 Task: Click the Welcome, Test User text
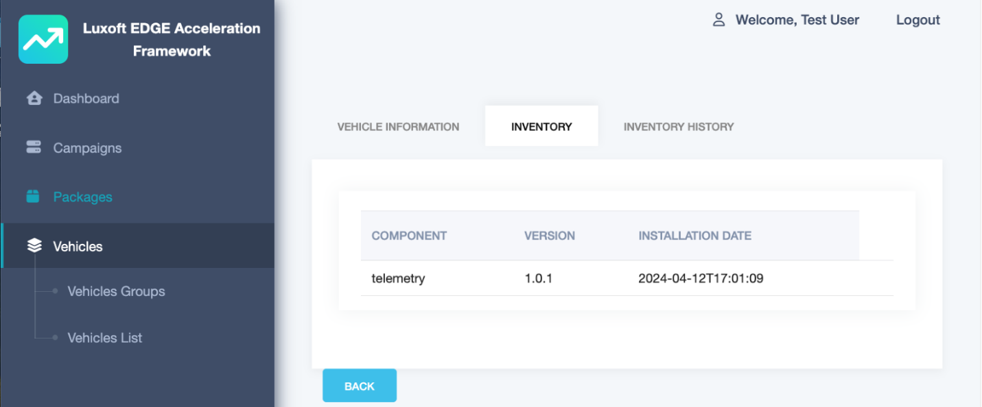tap(797, 20)
